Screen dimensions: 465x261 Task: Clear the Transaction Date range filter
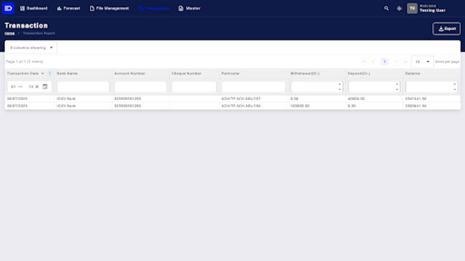(37, 87)
